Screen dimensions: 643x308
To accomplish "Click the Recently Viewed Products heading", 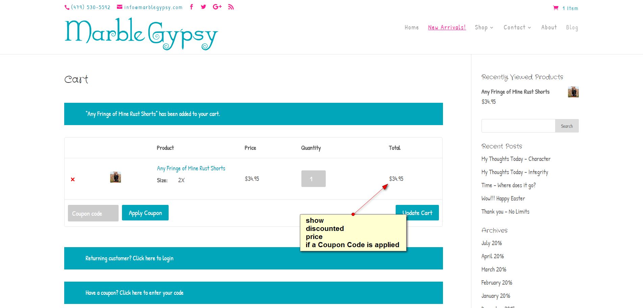I will [522, 77].
